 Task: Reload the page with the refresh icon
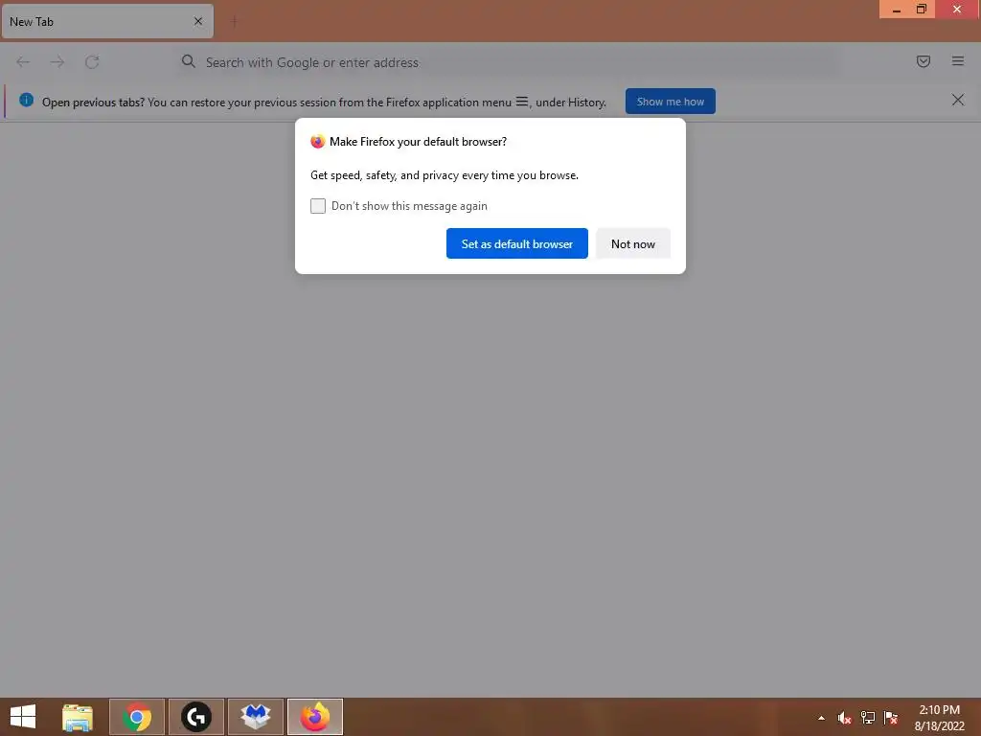92,62
